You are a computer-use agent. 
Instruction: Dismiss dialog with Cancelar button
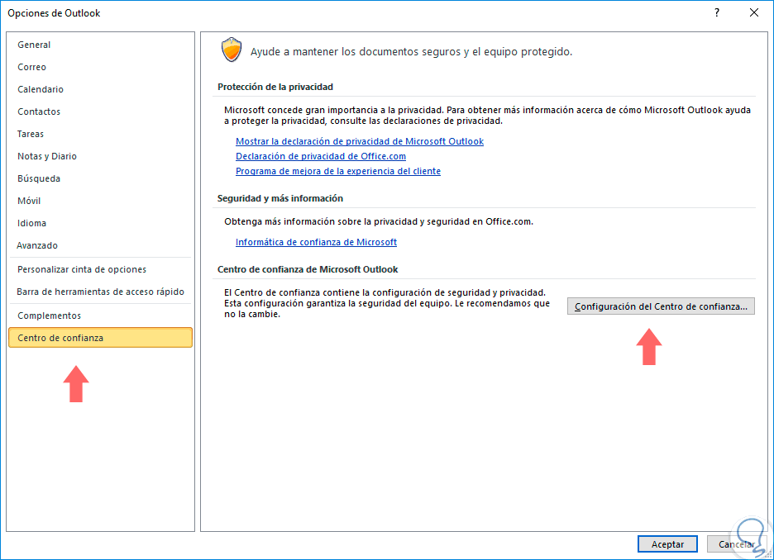[736, 544]
